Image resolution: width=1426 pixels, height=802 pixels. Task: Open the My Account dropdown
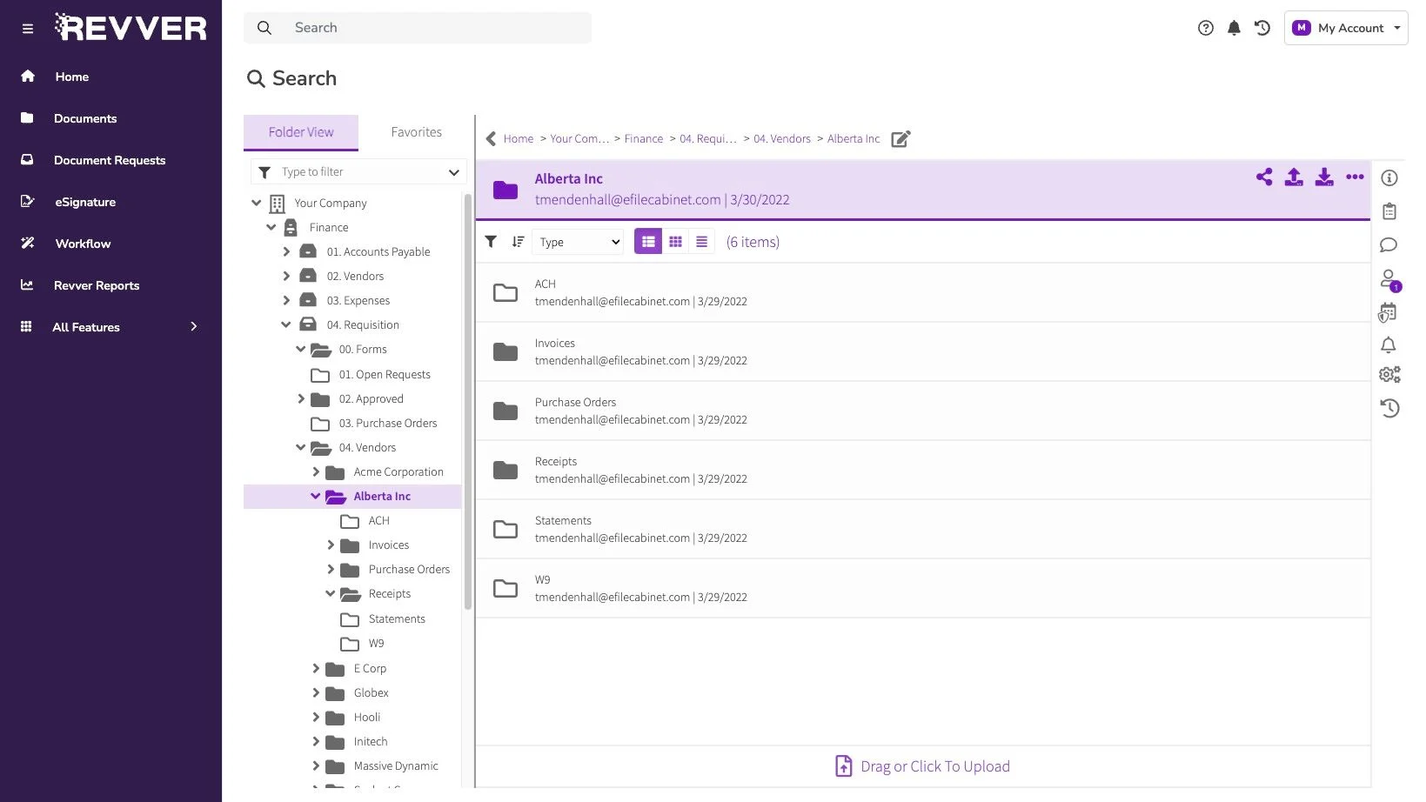point(1346,28)
